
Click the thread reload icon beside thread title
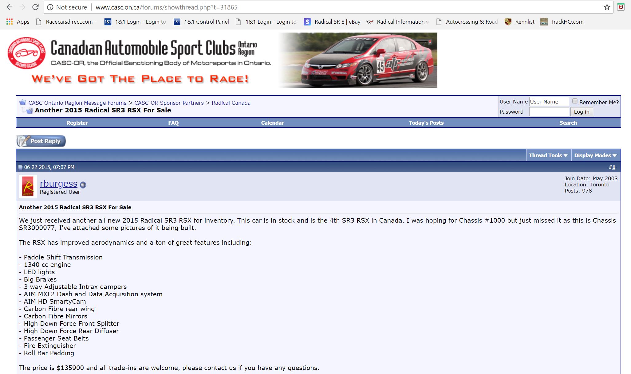pos(30,111)
